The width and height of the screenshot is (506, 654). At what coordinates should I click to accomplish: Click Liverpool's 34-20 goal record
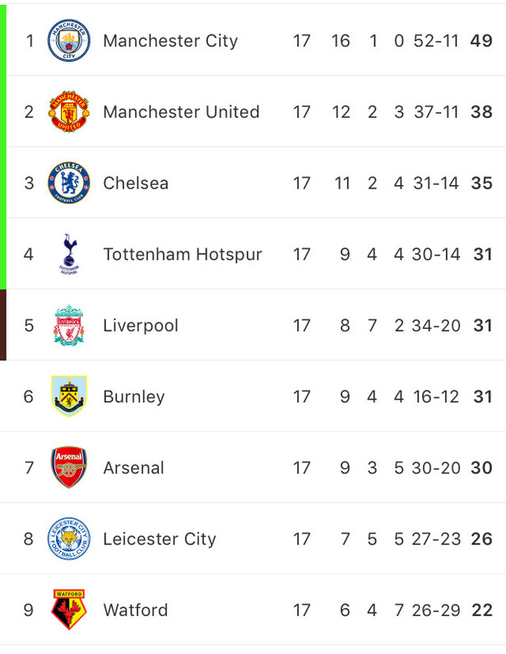pyautogui.click(x=436, y=326)
